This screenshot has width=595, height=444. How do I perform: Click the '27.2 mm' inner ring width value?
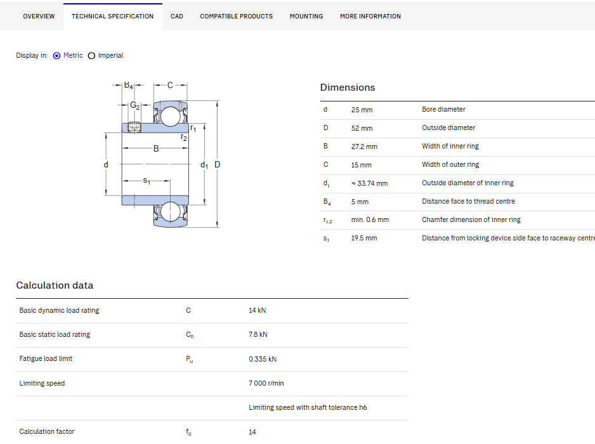click(364, 147)
